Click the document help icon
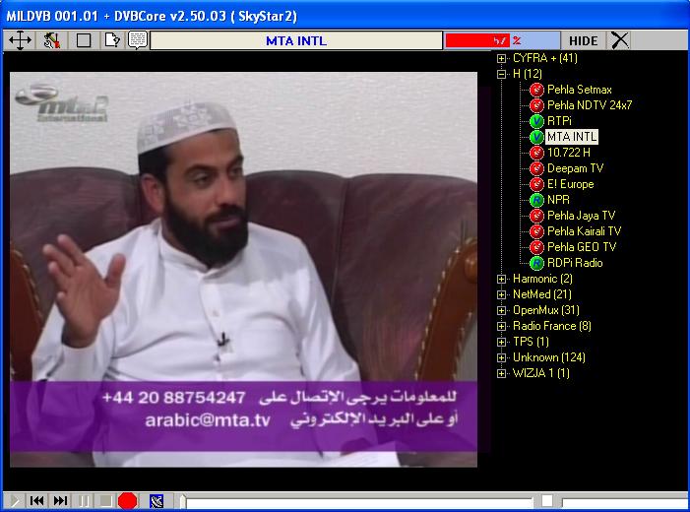Image resolution: width=690 pixels, height=512 pixels. (112, 40)
